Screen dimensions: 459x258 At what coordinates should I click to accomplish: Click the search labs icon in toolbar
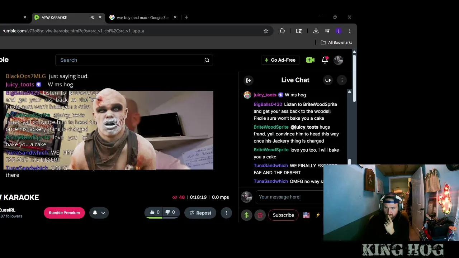click(x=299, y=31)
